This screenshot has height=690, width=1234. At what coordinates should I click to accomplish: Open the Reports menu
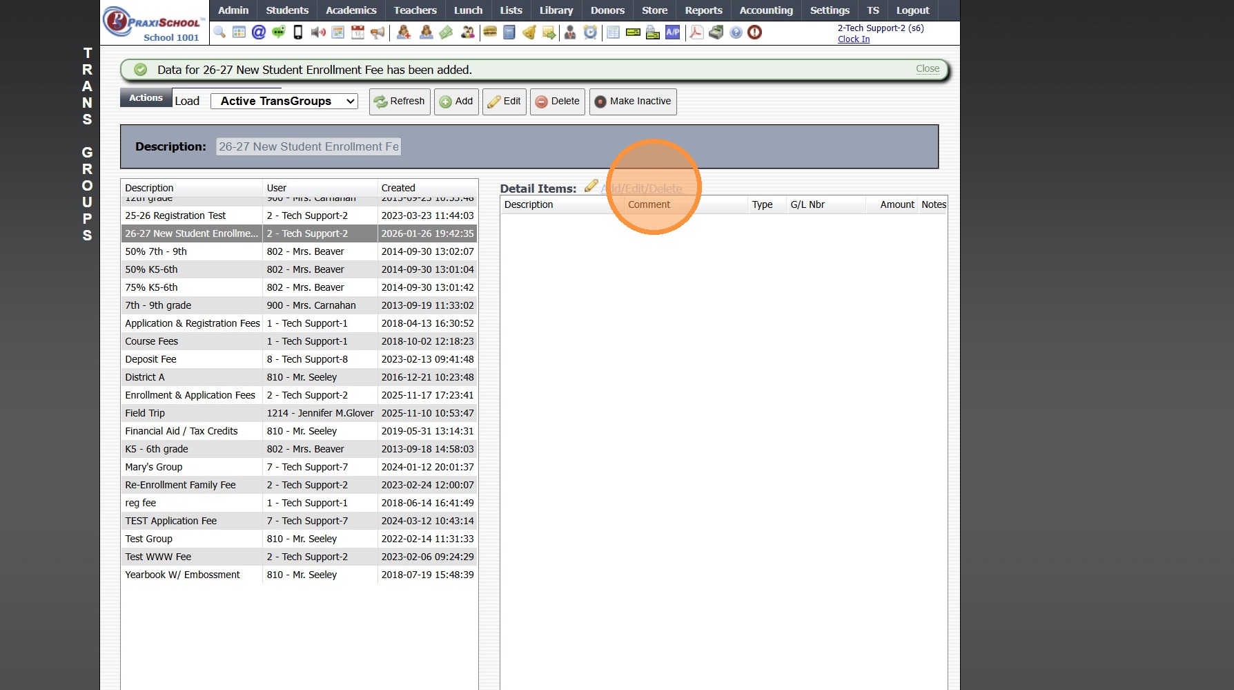click(x=703, y=10)
